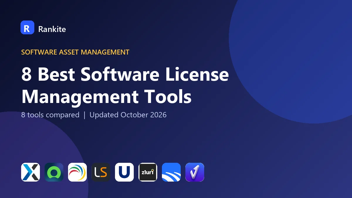Click the blue Rankite "R" logo icon
Image resolution: width=352 pixels, height=198 pixels.
click(27, 28)
